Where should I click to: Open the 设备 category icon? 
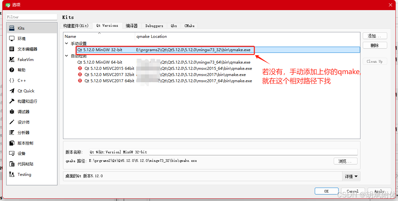[12, 153]
